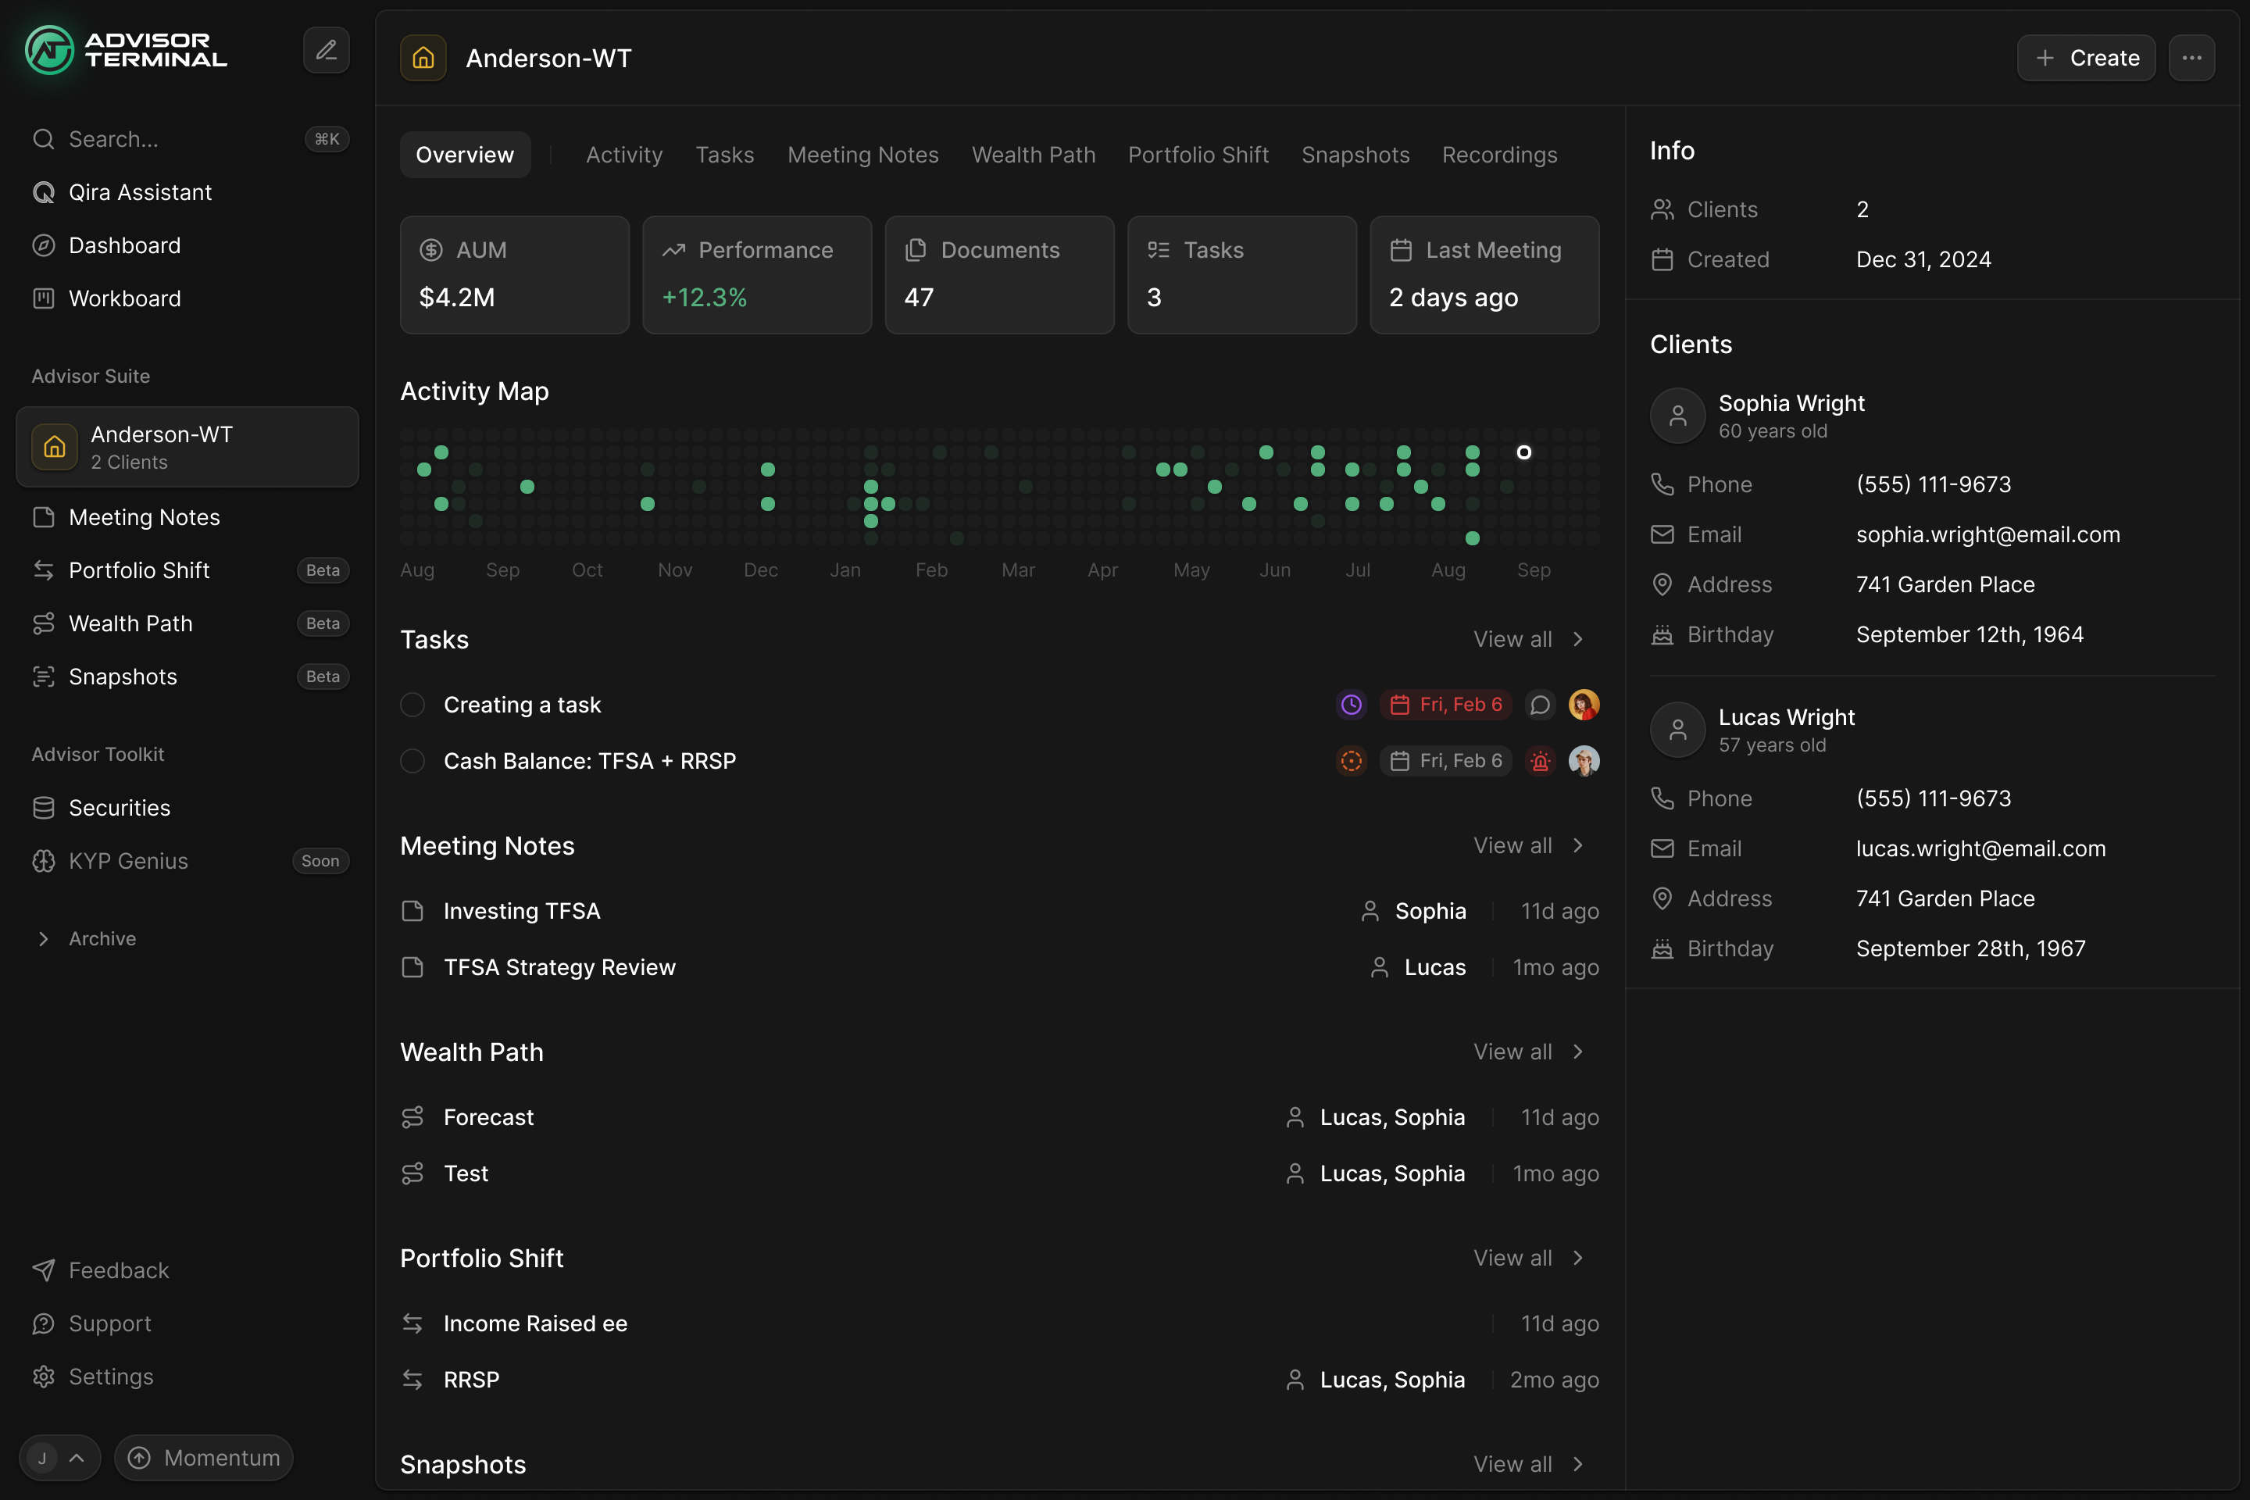Image resolution: width=2250 pixels, height=1500 pixels.
Task: Switch to the Activity tab
Action: point(623,155)
